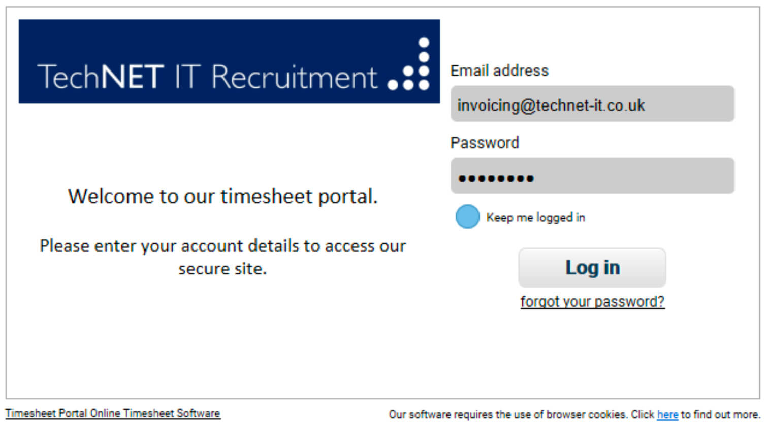767x428 pixels.
Task: Follow the 'here' cookies information link
Action: point(667,415)
